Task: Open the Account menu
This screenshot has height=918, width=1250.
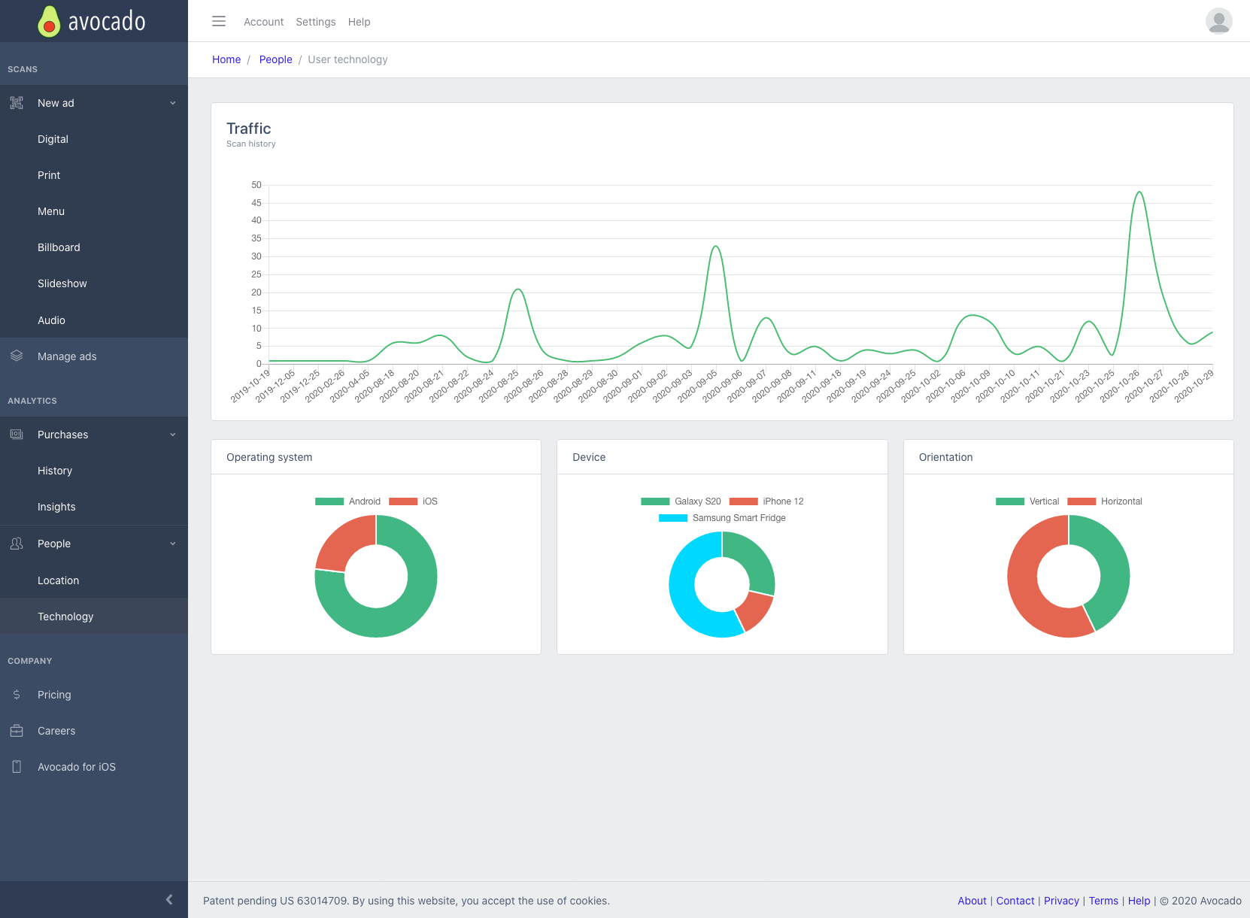Action: pyautogui.click(x=263, y=22)
